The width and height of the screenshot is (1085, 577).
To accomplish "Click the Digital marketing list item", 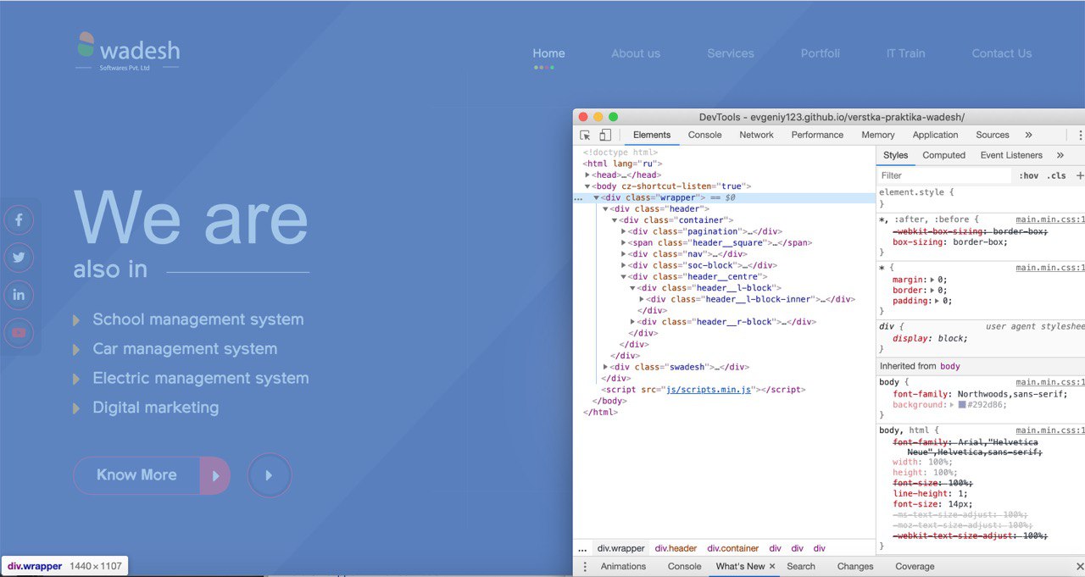I will [155, 408].
